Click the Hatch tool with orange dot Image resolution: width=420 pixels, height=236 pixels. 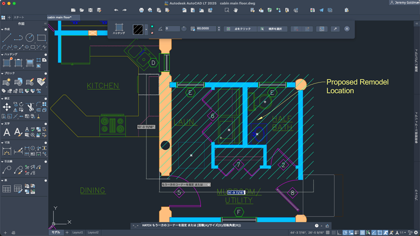click(7, 62)
